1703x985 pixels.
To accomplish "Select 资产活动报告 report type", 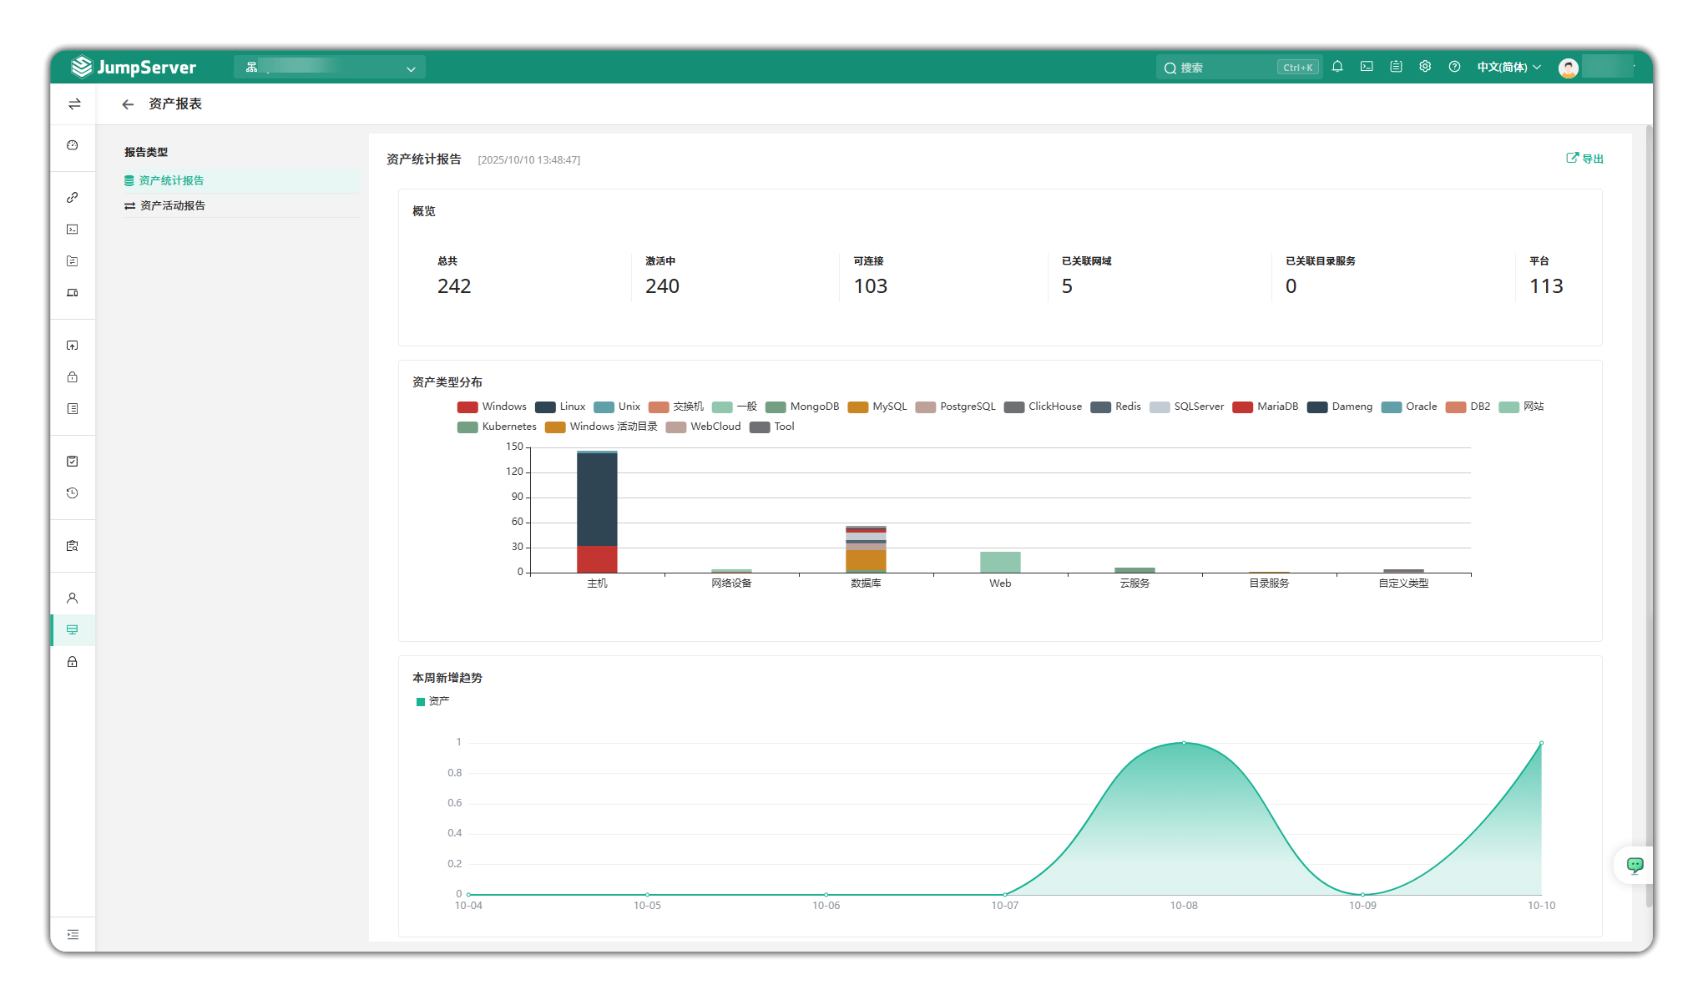I will click(x=172, y=205).
